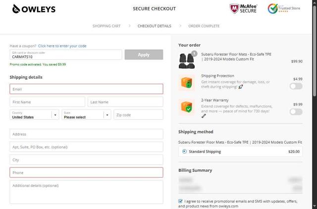This screenshot has width=317, height=209.
Task: Click the 'Click here to enter your code' link
Action: point(62,46)
